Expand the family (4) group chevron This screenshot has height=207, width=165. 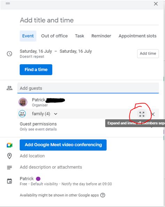56,114
